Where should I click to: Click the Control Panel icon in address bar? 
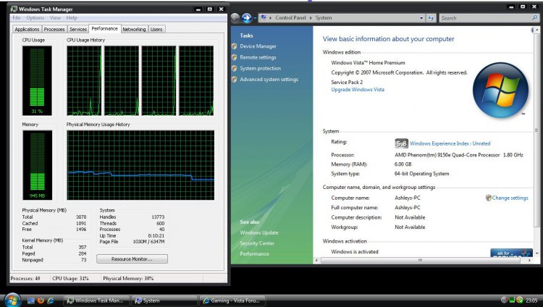tap(264, 17)
